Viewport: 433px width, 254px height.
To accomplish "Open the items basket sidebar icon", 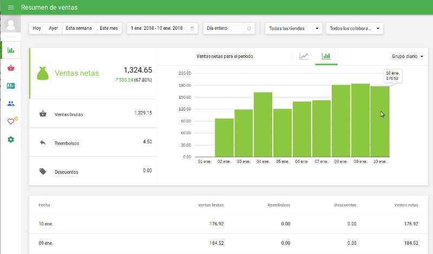I will [11, 68].
